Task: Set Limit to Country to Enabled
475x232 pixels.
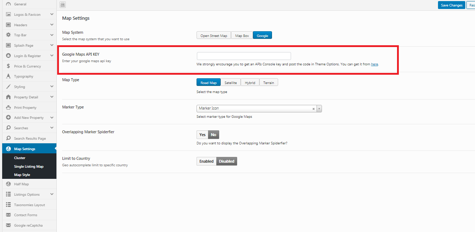Action: [206, 161]
